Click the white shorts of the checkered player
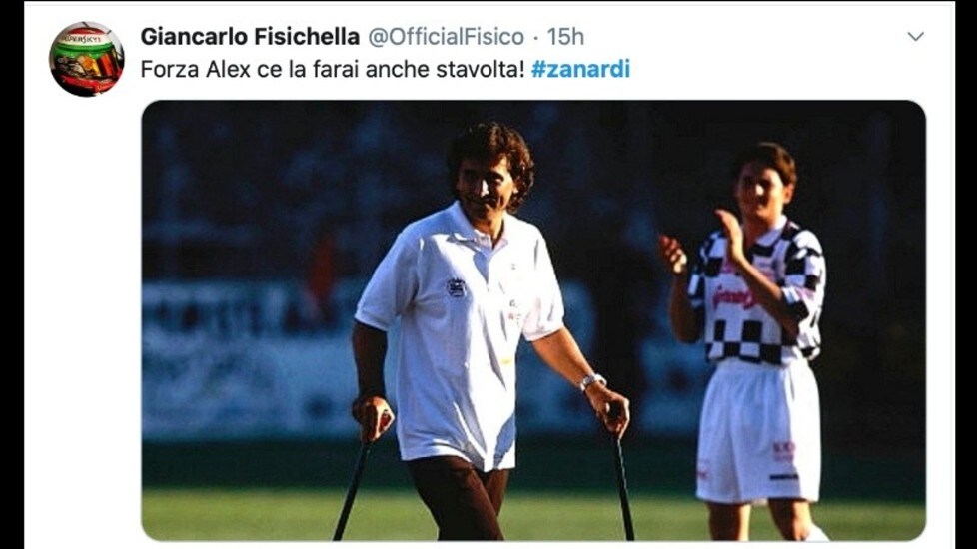This screenshot has height=549, width=977. 758,431
